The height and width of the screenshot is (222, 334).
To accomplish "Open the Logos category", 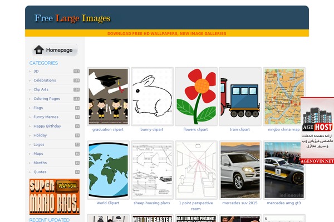I will 39,144.
